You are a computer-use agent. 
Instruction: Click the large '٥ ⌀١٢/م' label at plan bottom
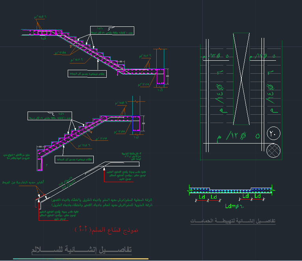click(x=239, y=136)
